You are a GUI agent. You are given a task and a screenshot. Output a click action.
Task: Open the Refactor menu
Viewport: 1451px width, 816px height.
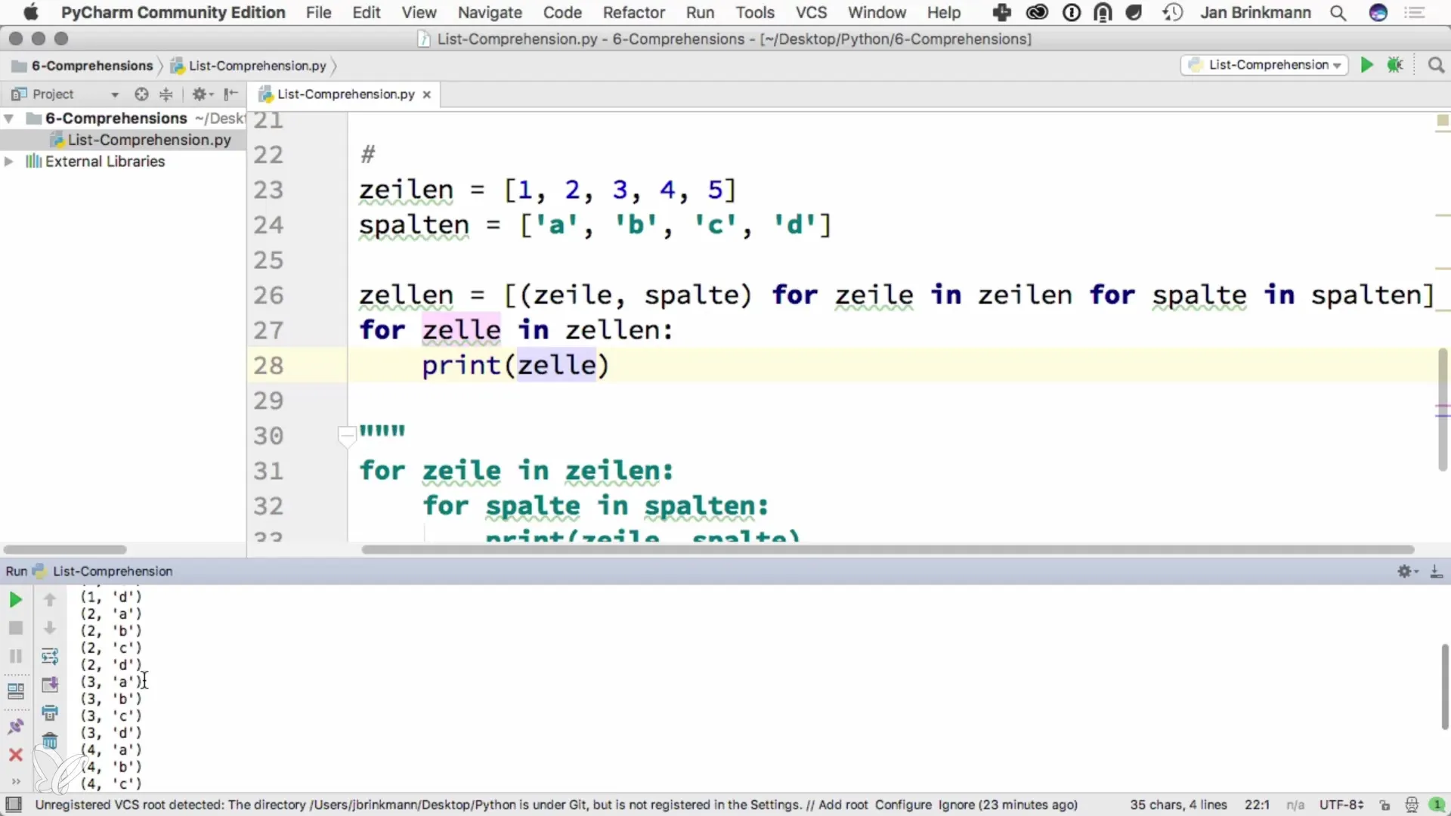[x=633, y=12]
